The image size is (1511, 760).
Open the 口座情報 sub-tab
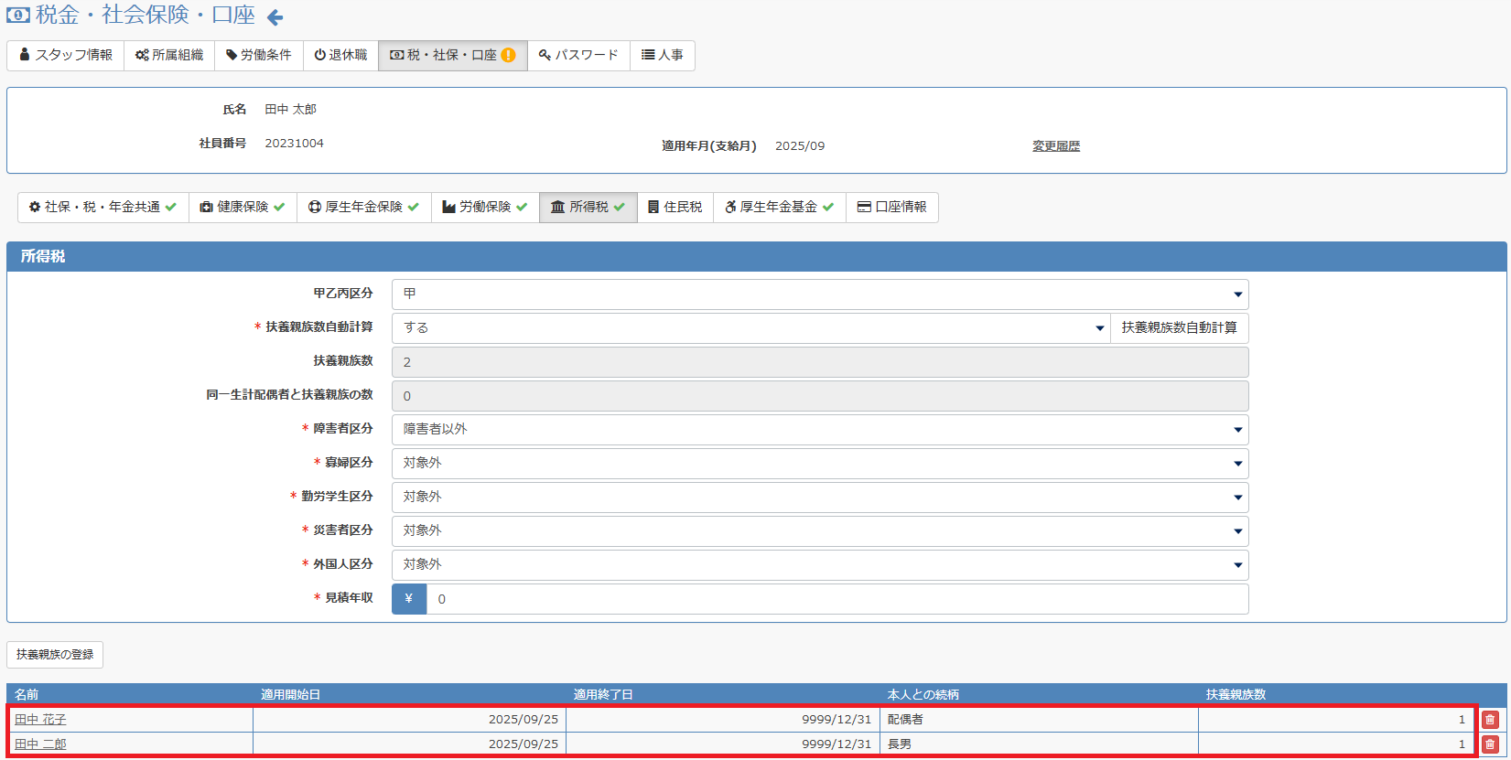point(891,208)
